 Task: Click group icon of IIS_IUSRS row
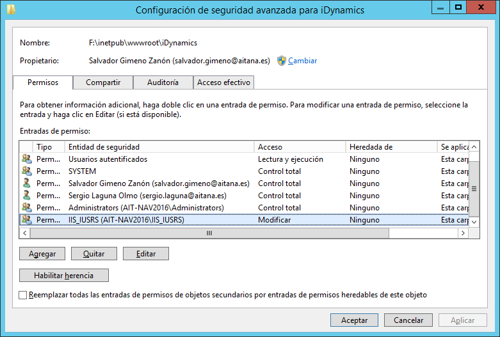[x=27, y=219]
